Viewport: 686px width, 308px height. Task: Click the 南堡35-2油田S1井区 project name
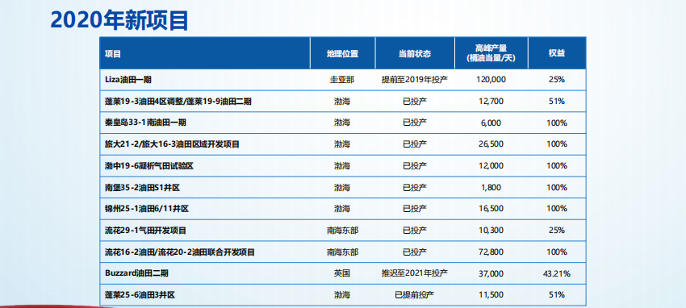[x=142, y=187]
